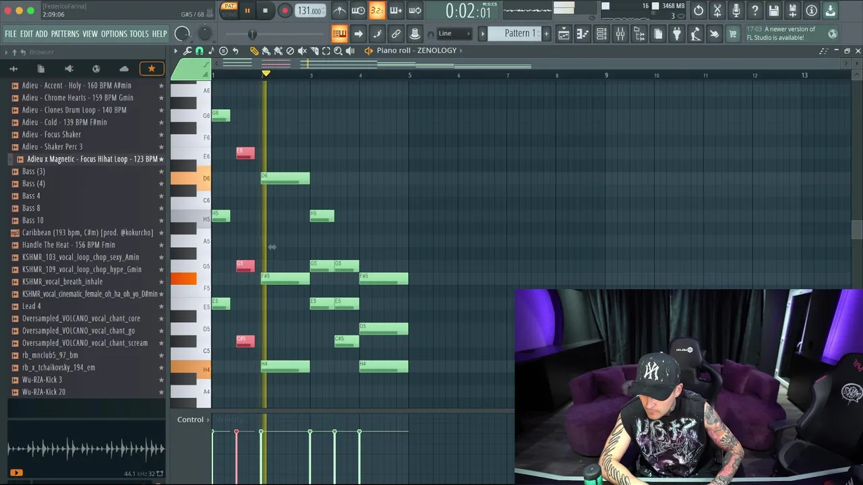Click the undo history circular arrow icon
863x485 pixels.
pyautogui.click(x=698, y=10)
